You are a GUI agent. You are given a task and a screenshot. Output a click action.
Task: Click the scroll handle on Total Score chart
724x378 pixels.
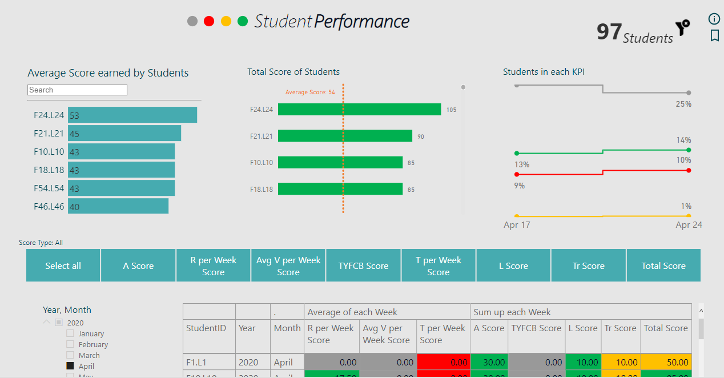[x=462, y=87]
